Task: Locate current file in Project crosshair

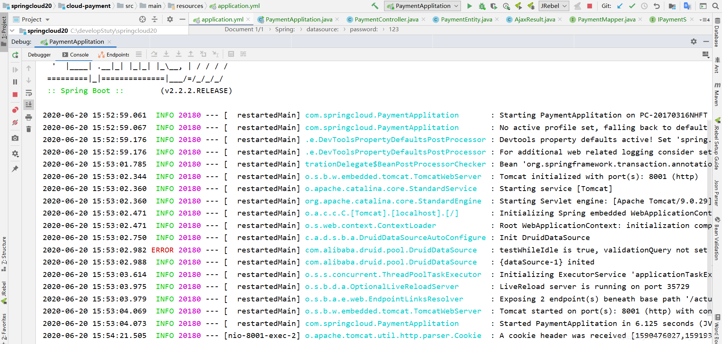Action: point(143,19)
